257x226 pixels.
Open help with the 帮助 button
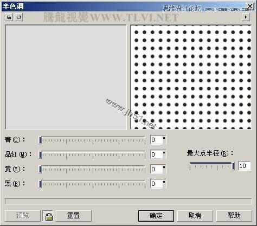(234, 216)
